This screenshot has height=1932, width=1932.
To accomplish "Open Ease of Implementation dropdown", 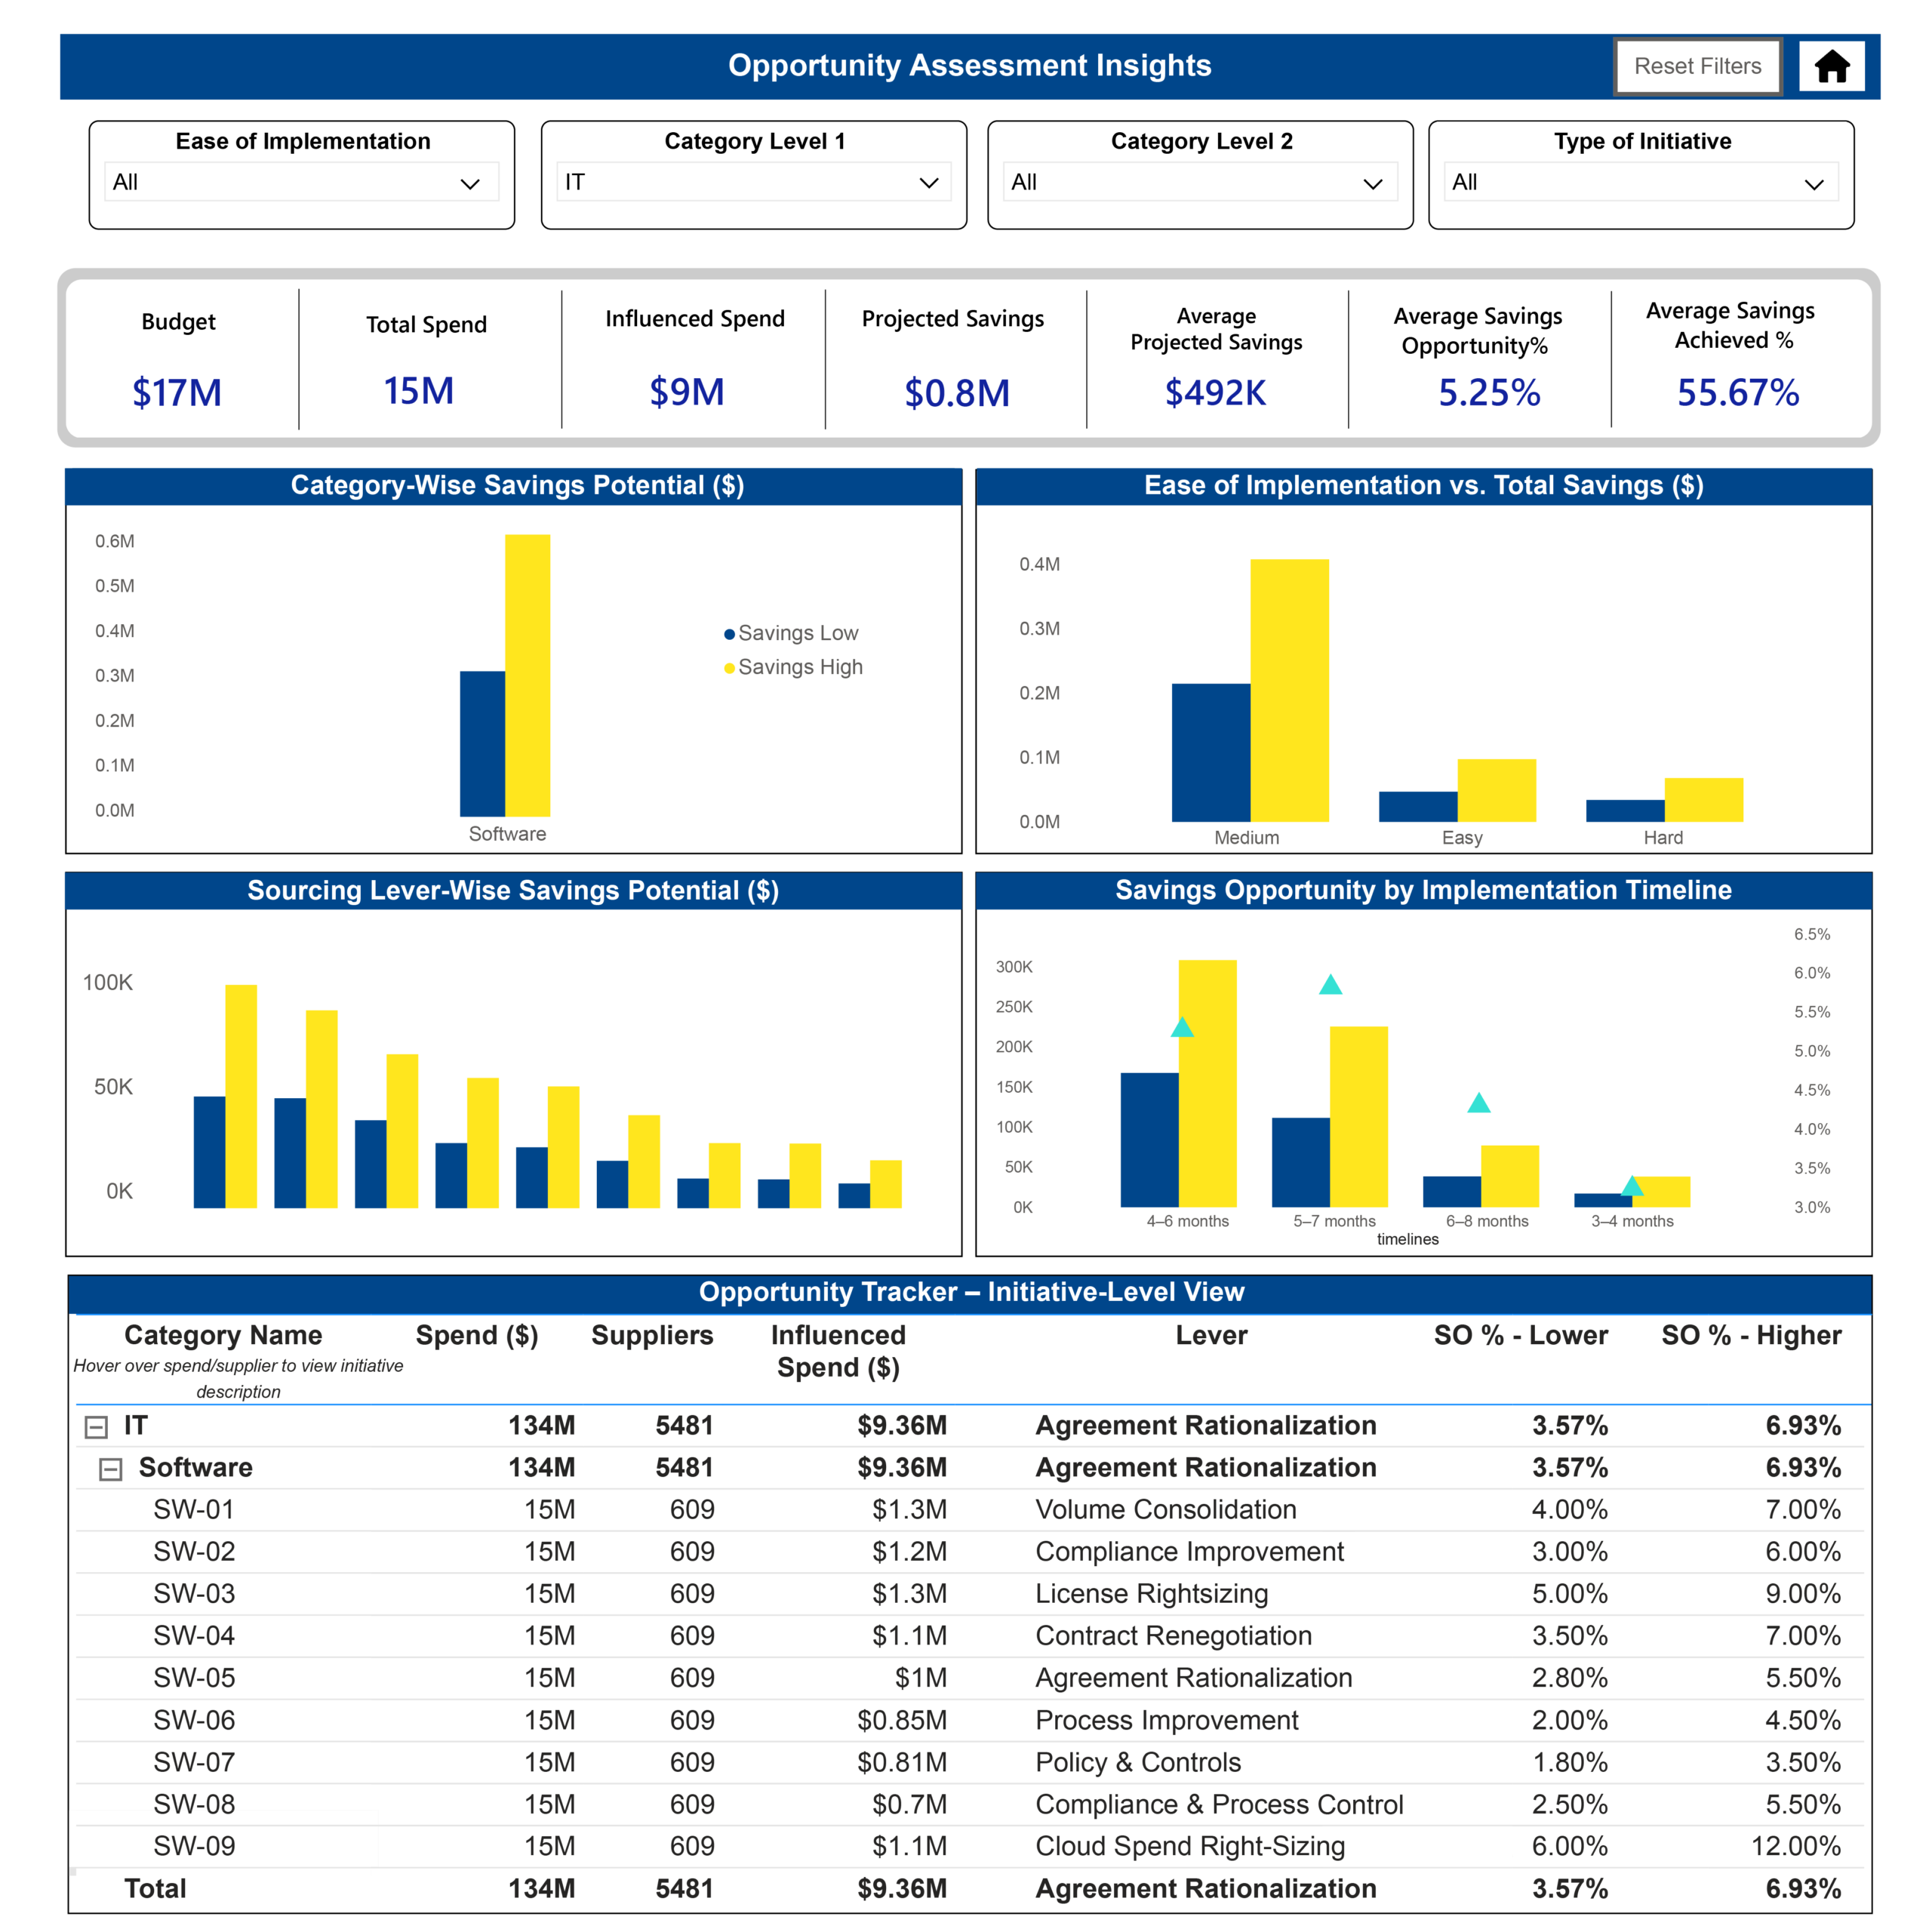I will (x=301, y=182).
